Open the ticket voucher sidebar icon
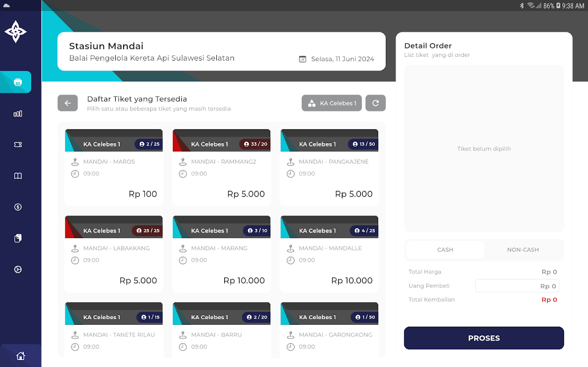This screenshot has height=367, width=588. tap(18, 145)
